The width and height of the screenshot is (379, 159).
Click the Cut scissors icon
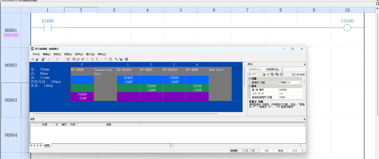[x=49, y=59]
